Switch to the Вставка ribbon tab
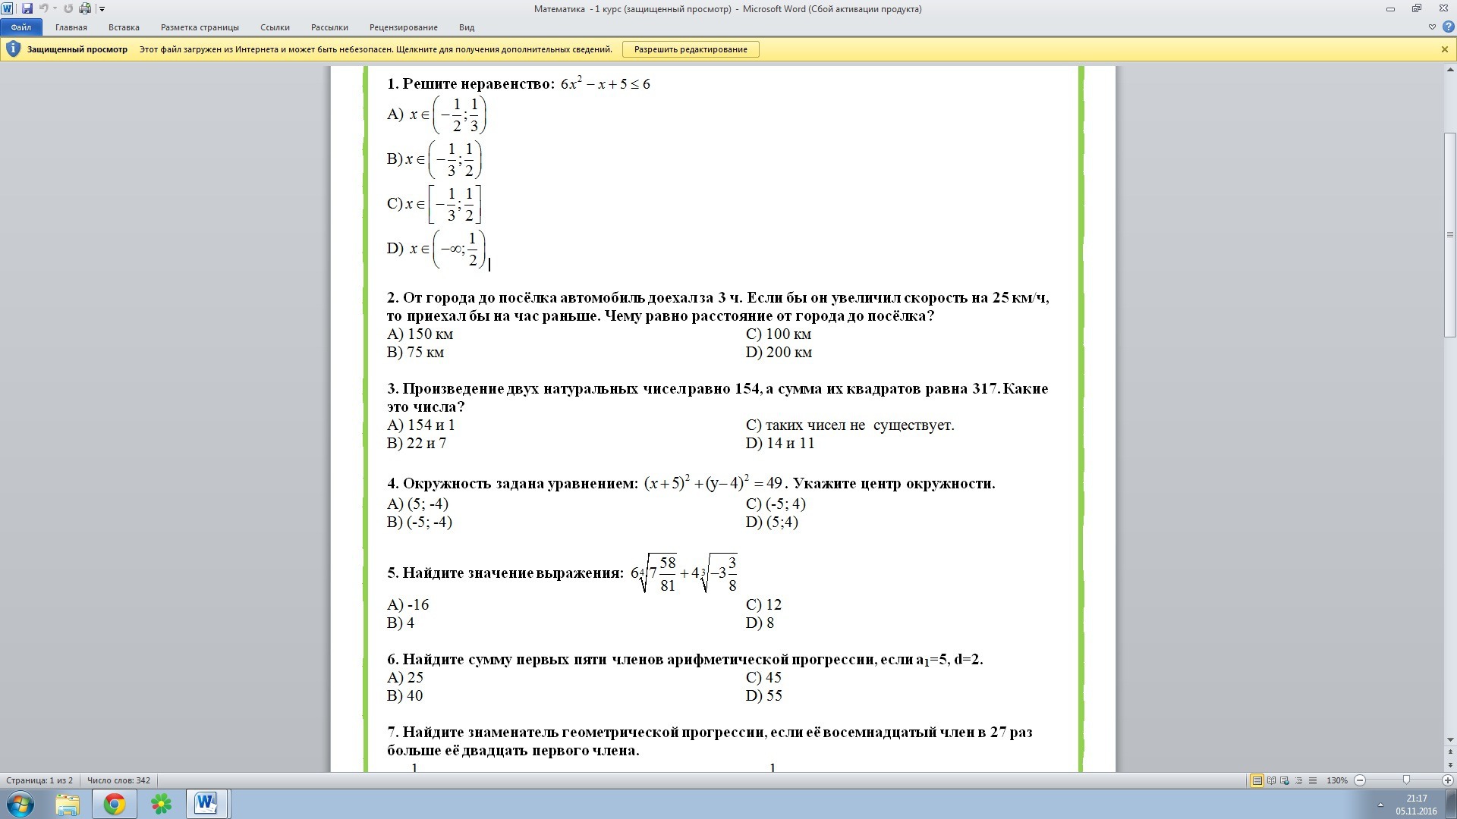Image resolution: width=1457 pixels, height=819 pixels. [x=124, y=27]
